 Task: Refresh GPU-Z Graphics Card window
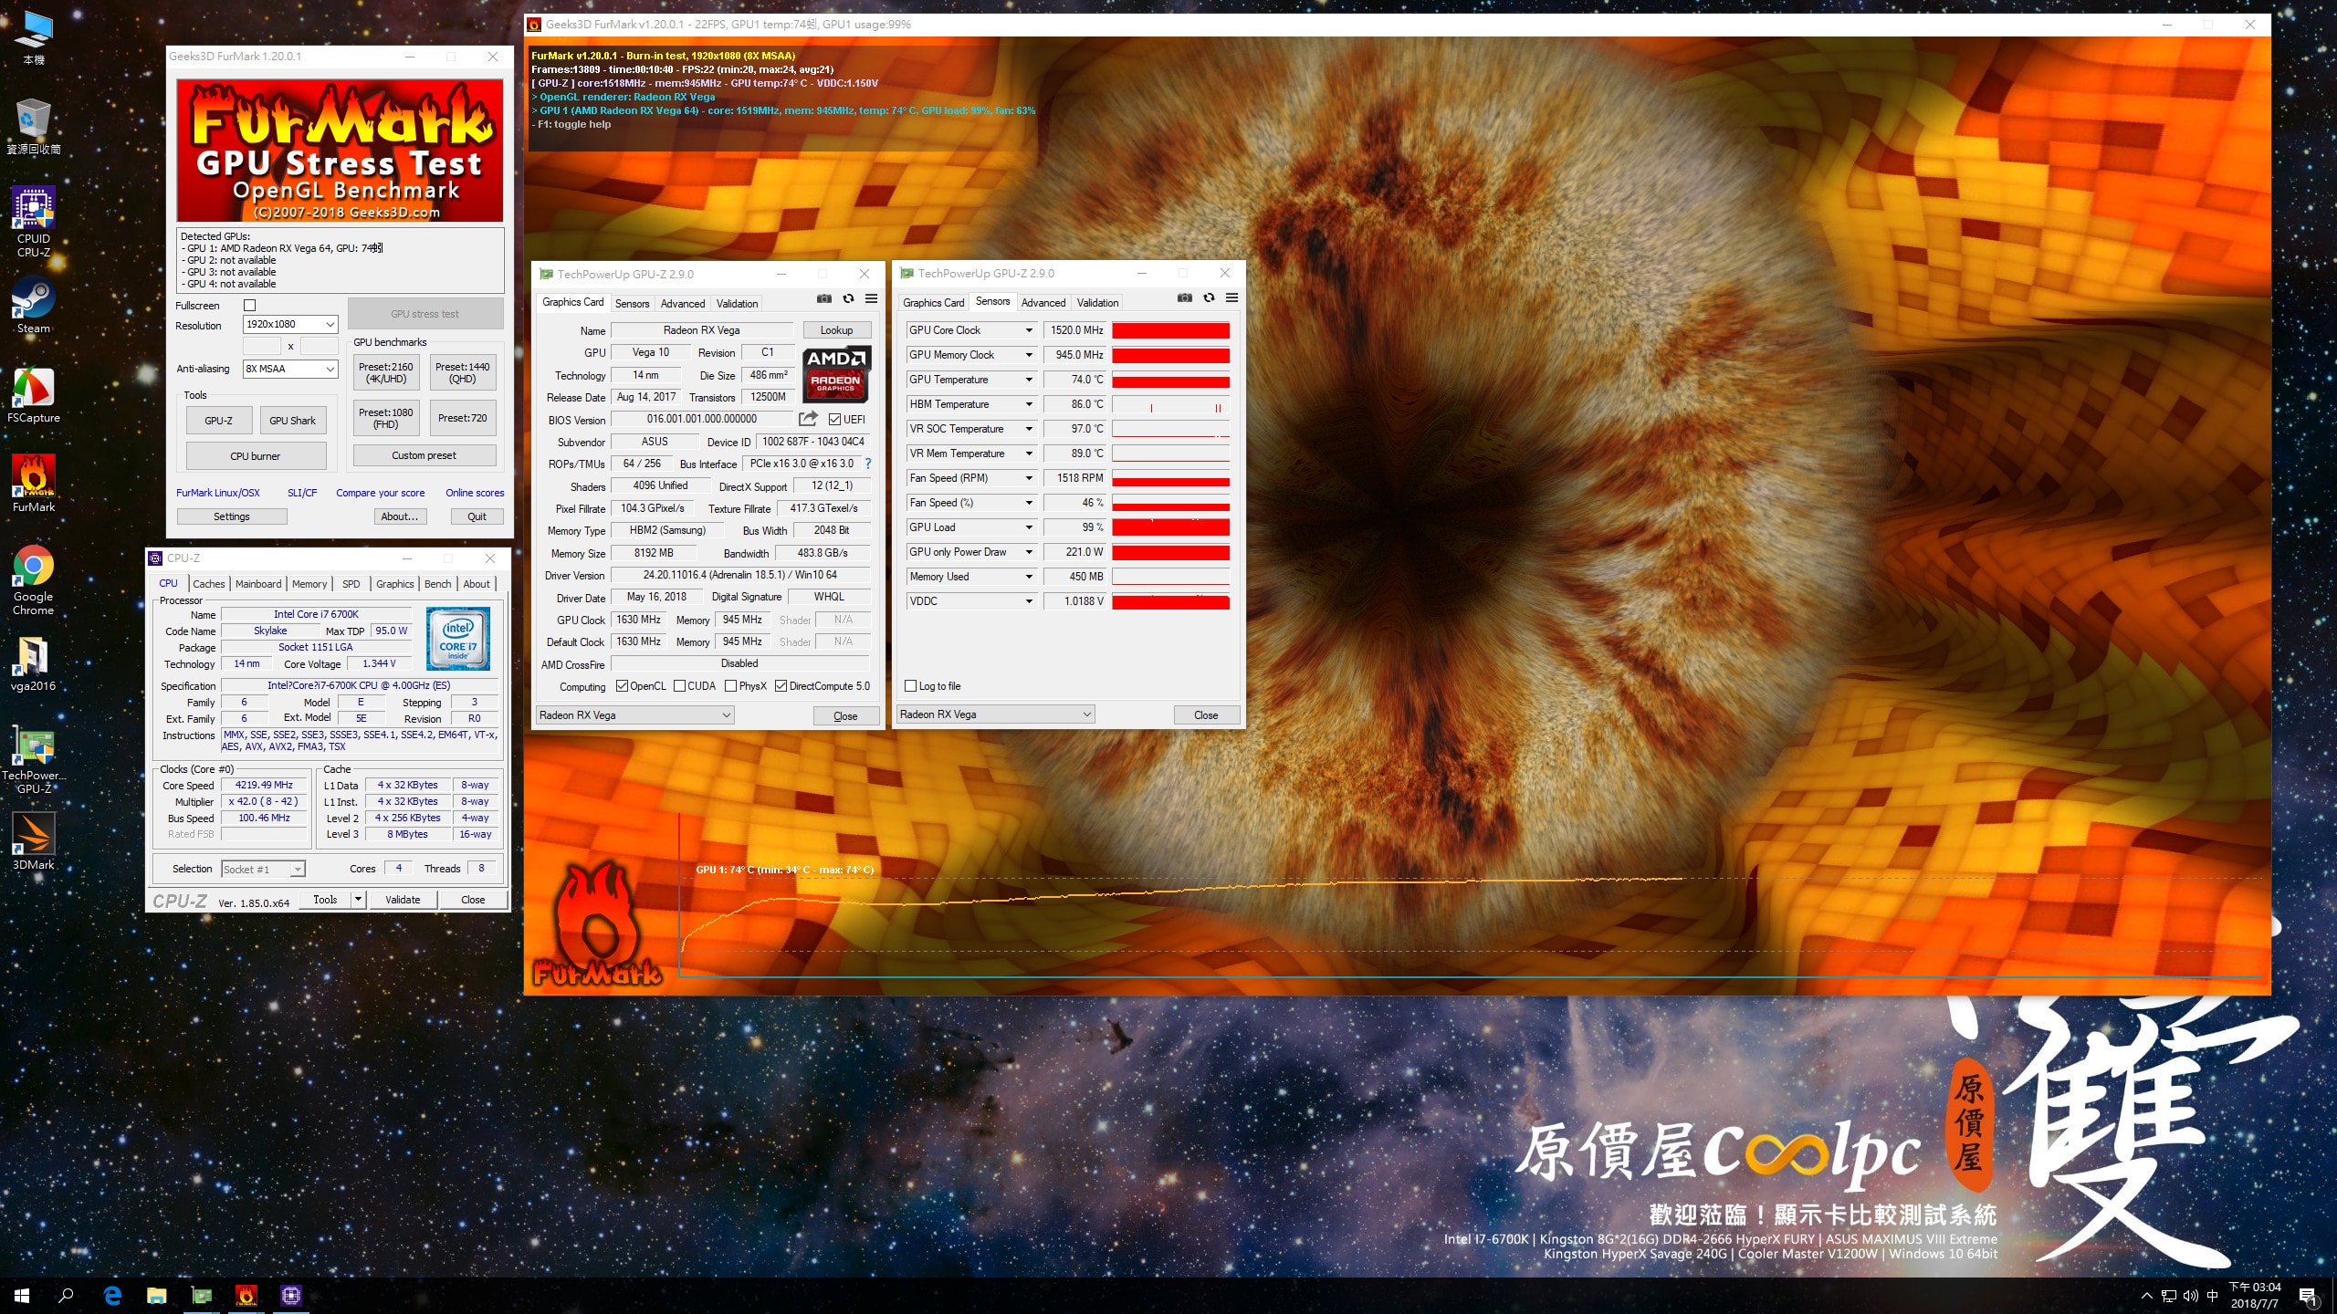tap(848, 298)
